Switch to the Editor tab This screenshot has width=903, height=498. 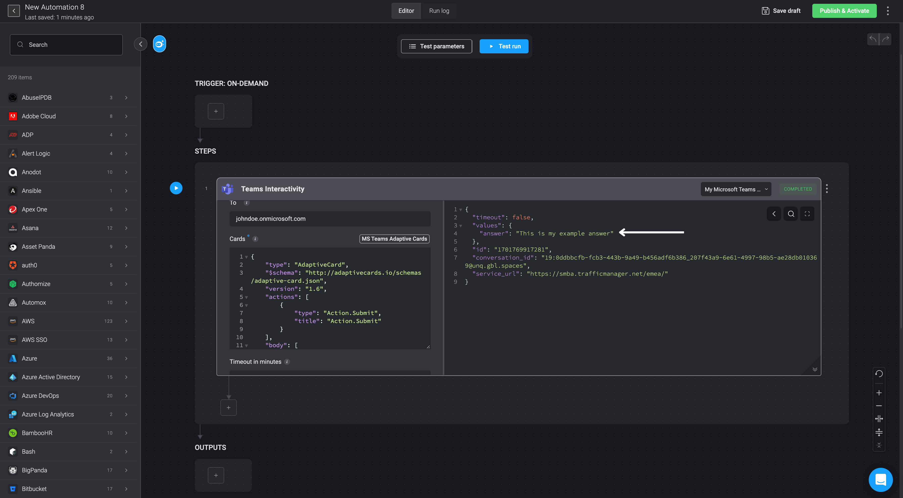(406, 11)
